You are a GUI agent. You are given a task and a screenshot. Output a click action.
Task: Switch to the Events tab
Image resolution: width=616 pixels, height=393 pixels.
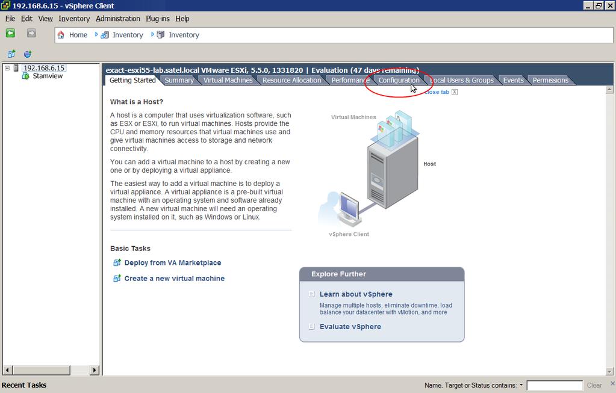click(x=514, y=80)
